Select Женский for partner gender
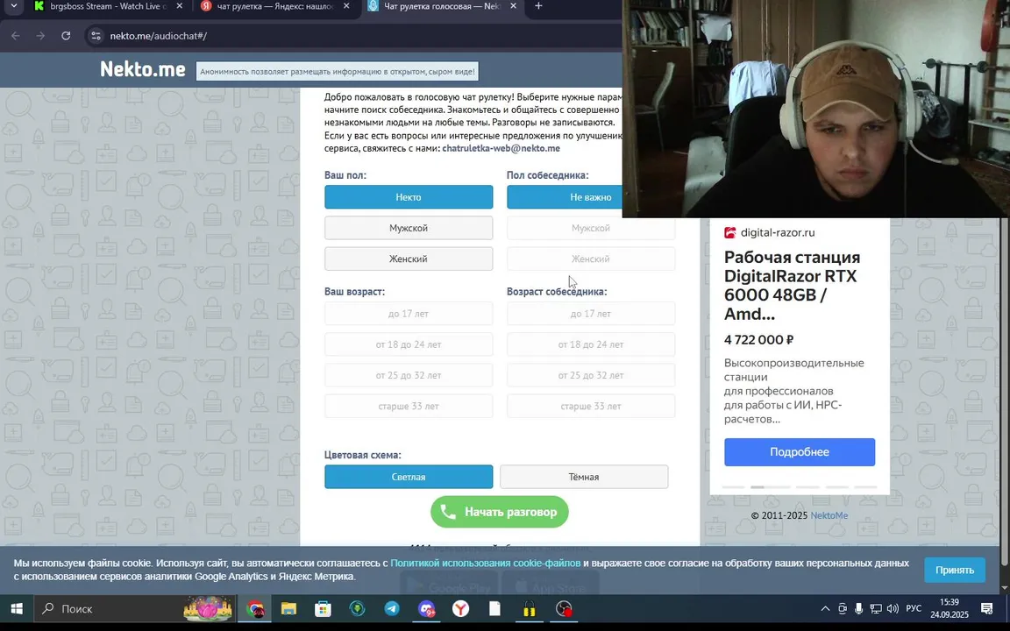 pyautogui.click(x=591, y=259)
